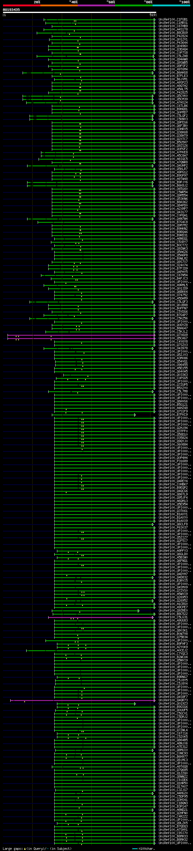Open hit UniRef100_P42824
193x851 pixels.
173,36
